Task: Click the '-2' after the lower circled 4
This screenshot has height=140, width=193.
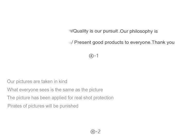Action: 98,132
